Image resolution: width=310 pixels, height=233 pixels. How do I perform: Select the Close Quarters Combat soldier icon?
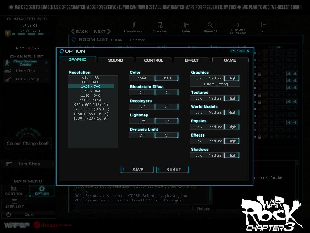8,62
